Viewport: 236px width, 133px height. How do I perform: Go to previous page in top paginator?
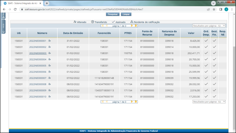(x=106, y=26)
